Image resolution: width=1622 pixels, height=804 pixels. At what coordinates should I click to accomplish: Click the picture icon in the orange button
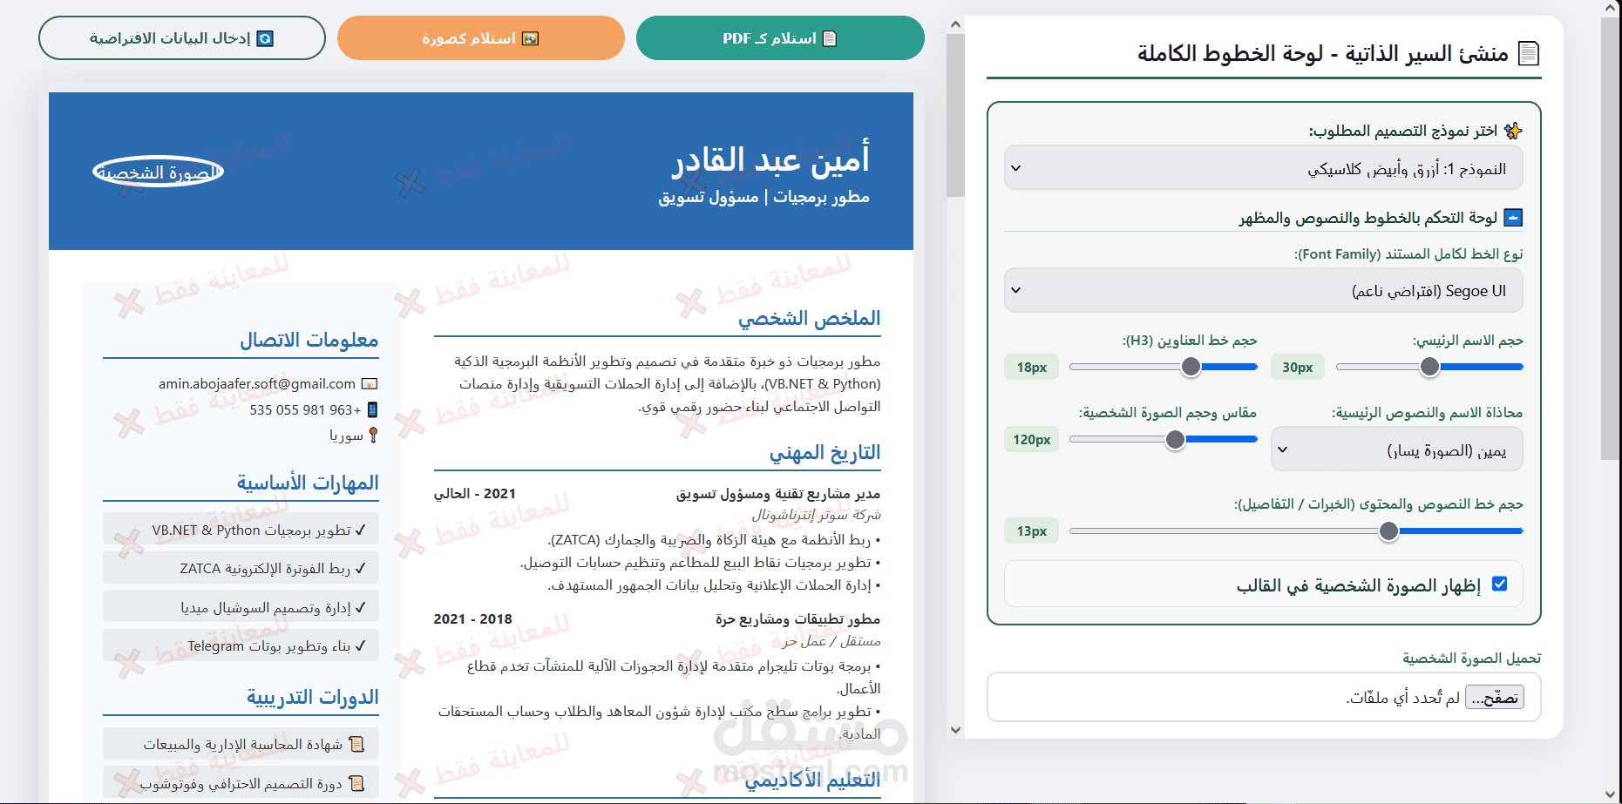530,38
